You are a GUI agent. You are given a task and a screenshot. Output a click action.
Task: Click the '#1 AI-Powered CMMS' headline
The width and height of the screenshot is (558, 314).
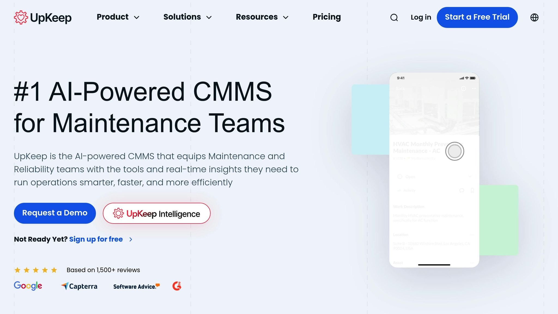tap(143, 92)
